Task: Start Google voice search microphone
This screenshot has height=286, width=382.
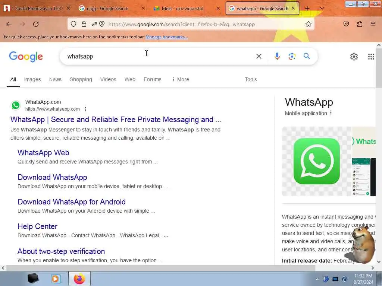Action: click(277, 57)
